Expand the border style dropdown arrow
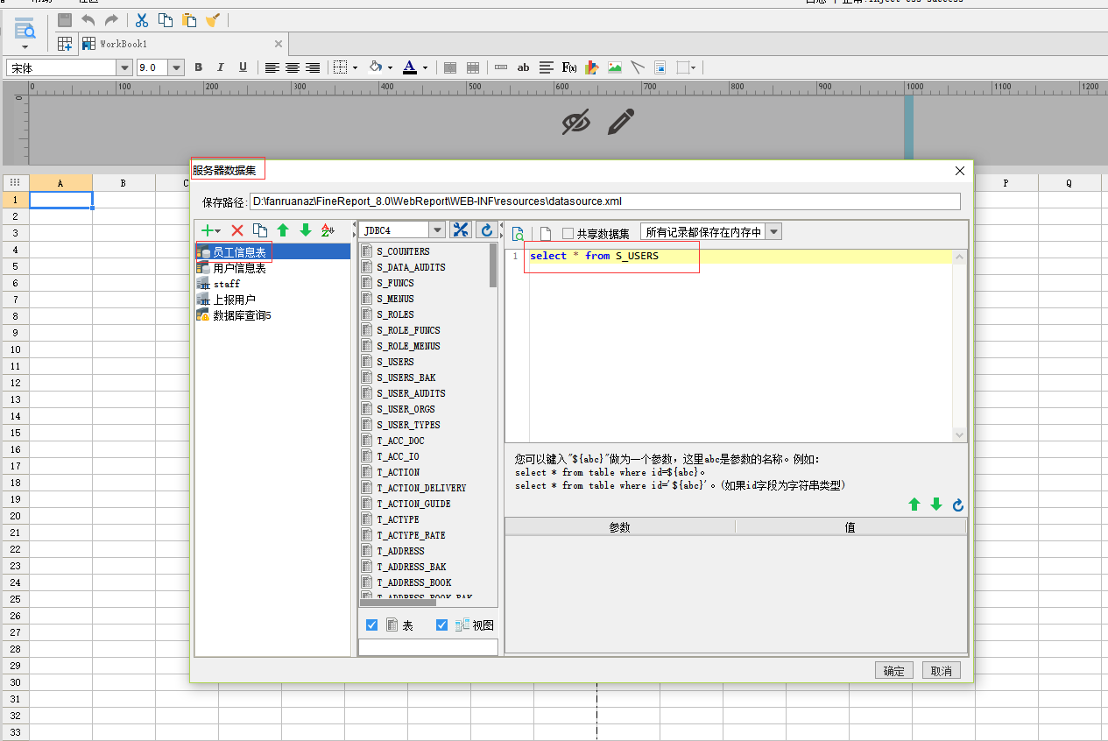 coord(356,67)
